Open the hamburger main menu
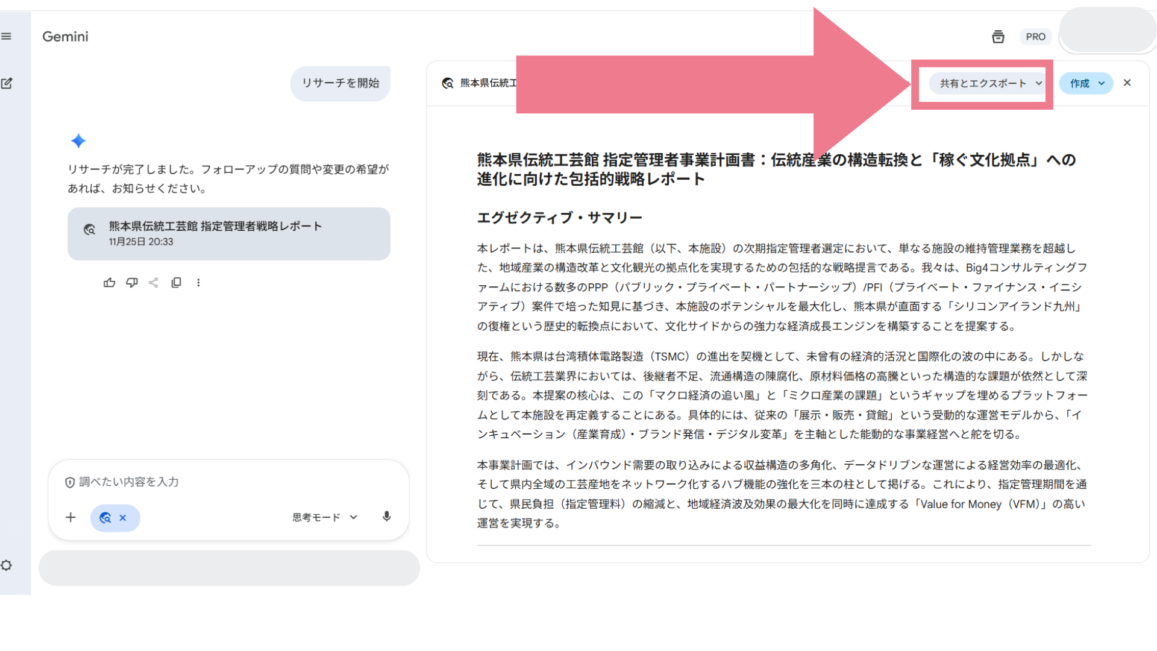 [7, 36]
